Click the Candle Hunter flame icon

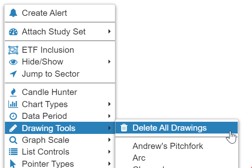(13, 93)
